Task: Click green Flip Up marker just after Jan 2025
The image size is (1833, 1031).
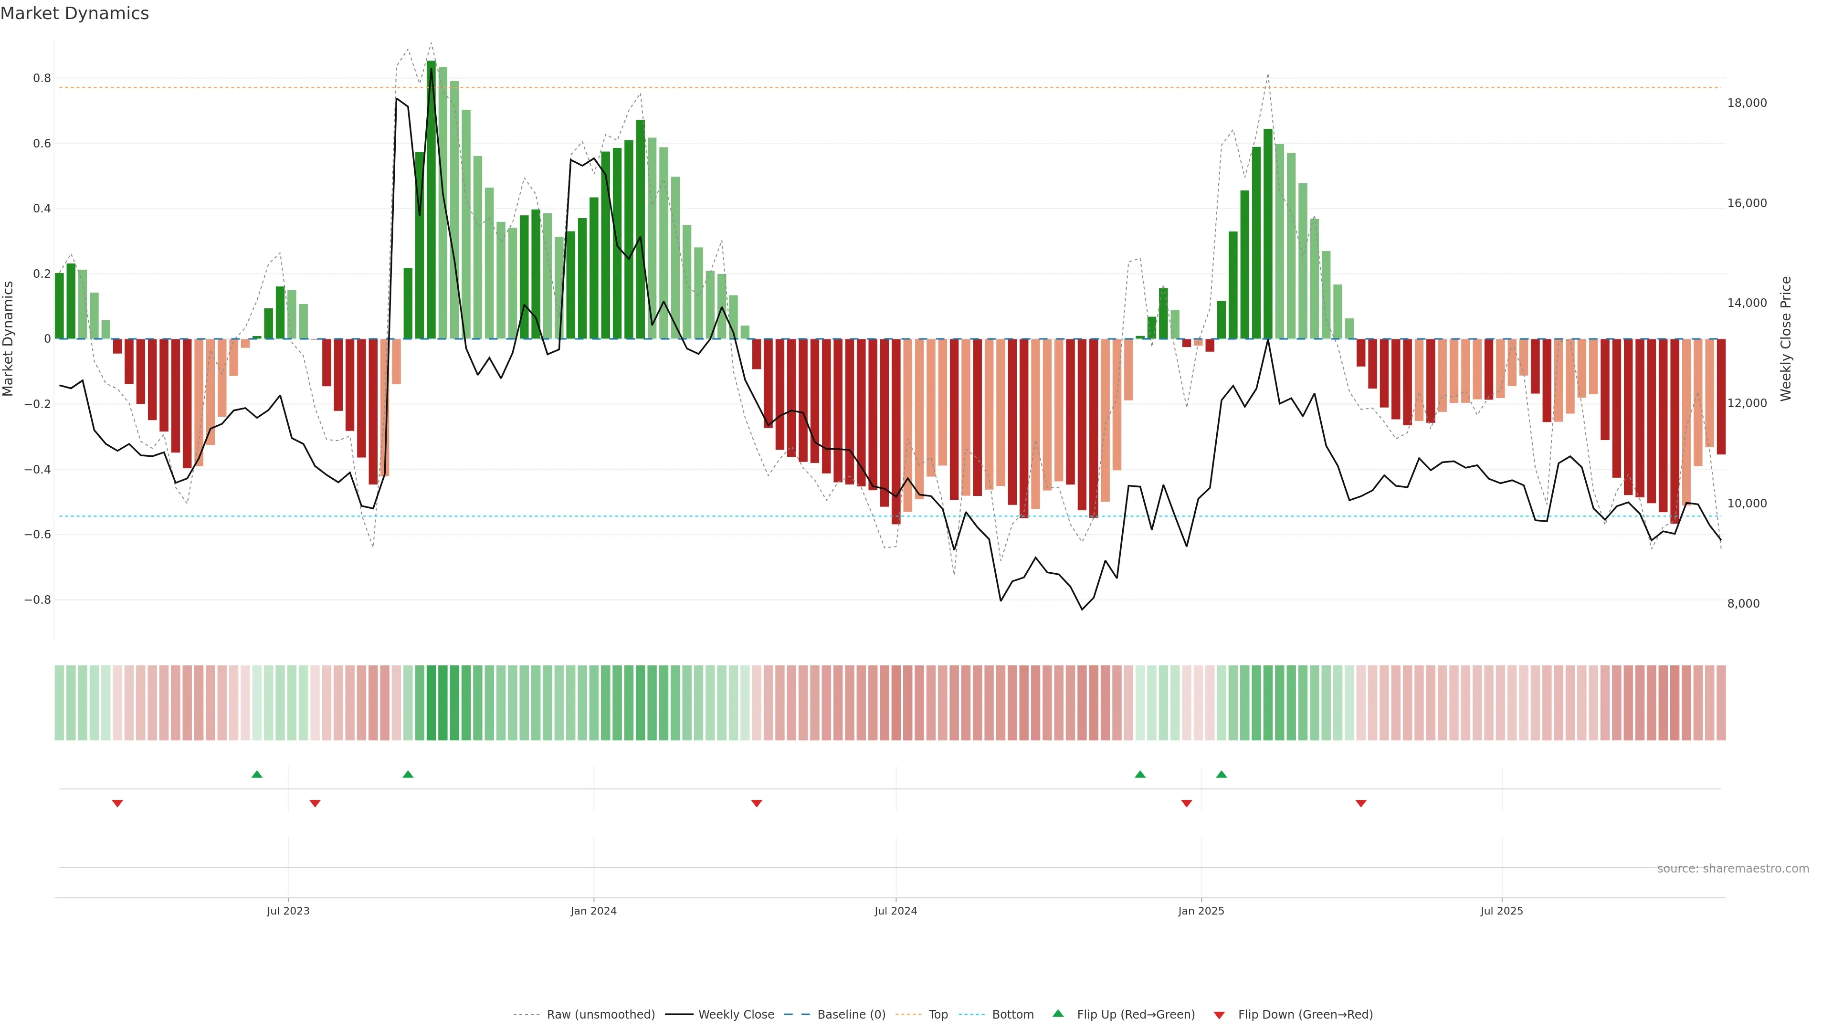Action: point(1221,774)
